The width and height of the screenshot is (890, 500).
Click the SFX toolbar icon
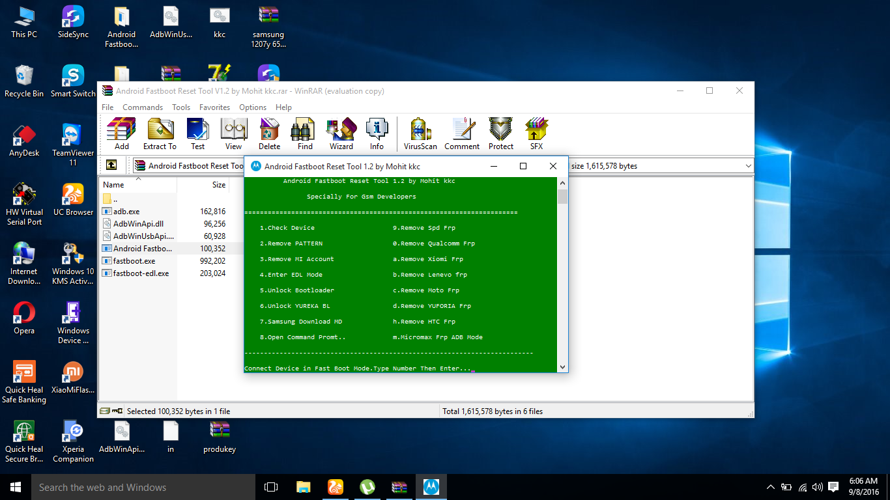click(536, 134)
